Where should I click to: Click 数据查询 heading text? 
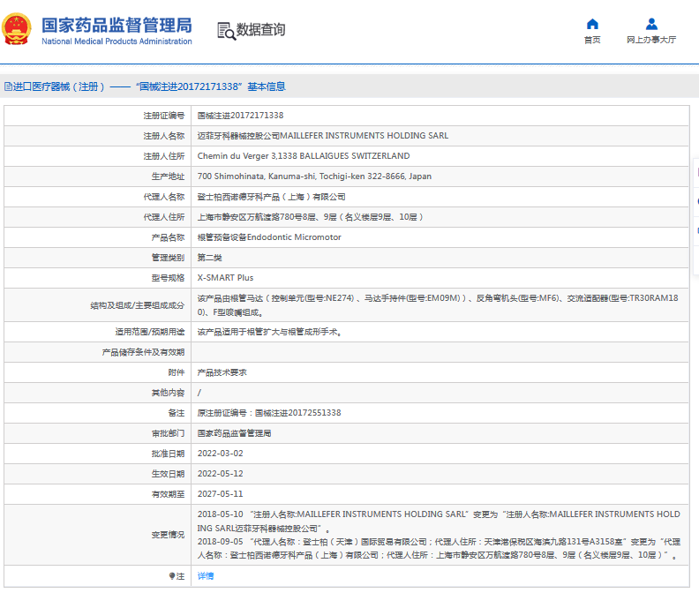[x=260, y=30]
